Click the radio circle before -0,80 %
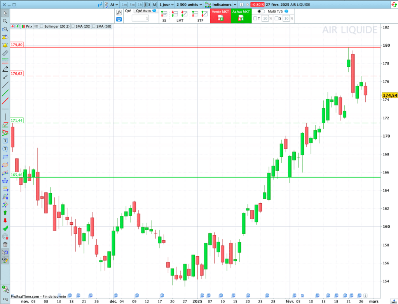This screenshot has height=304, width=398. (247, 5)
